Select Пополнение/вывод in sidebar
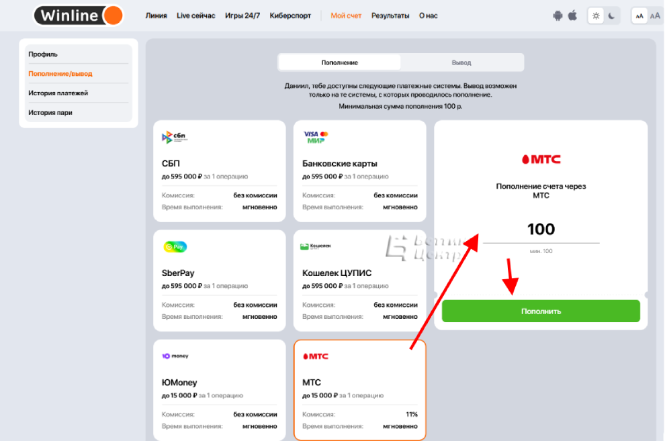This screenshot has height=441, width=665. point(60,74)
